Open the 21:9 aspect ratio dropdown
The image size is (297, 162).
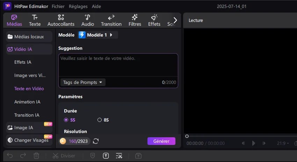[x=283, y=143]
